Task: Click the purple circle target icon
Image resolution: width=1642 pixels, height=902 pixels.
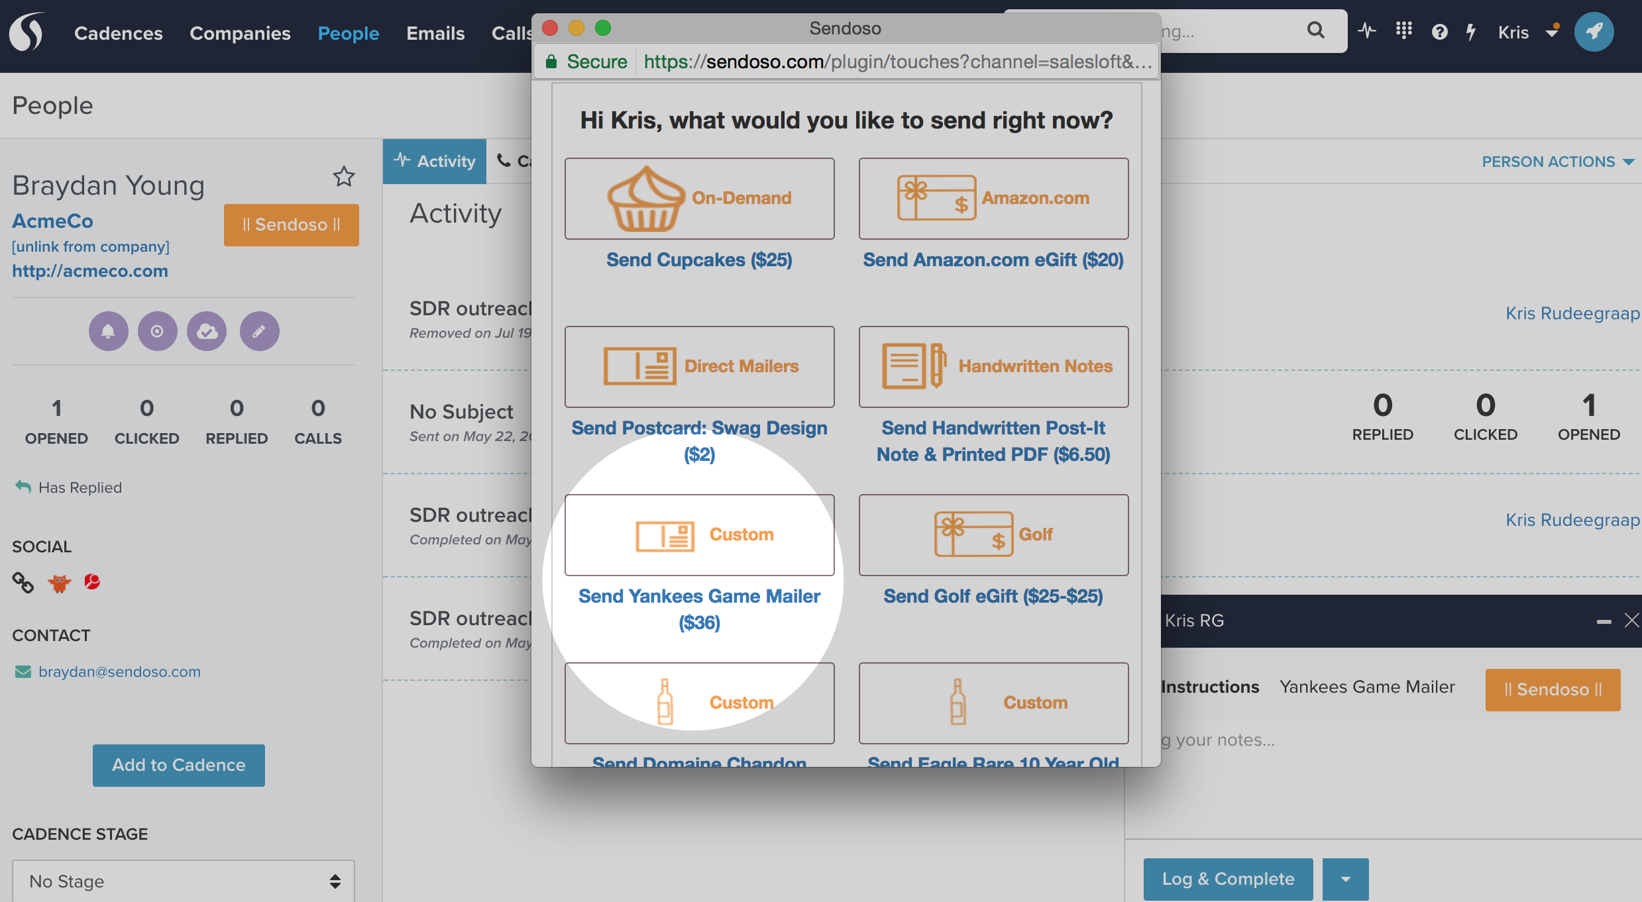Action: [157, 331]
